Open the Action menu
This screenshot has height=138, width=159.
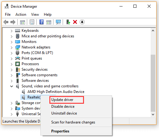[x=21, y=15]
